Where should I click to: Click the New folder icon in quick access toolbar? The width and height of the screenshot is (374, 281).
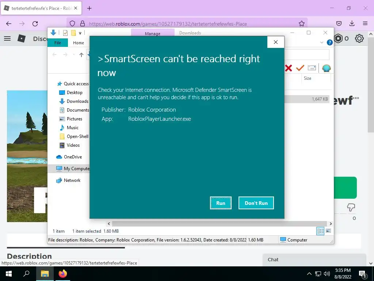[73, 33]
